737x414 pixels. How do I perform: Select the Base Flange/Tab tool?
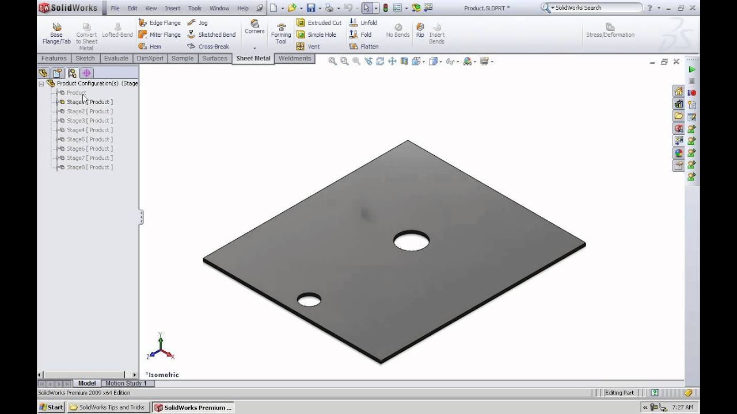click(56, 34)
